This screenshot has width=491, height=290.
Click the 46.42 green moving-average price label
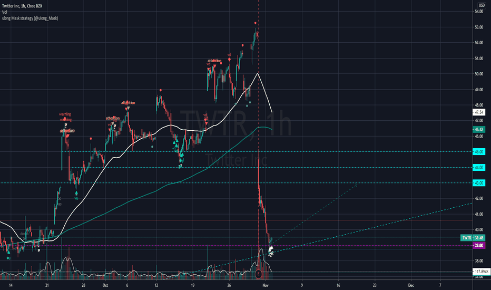click(x=479, y=129)
